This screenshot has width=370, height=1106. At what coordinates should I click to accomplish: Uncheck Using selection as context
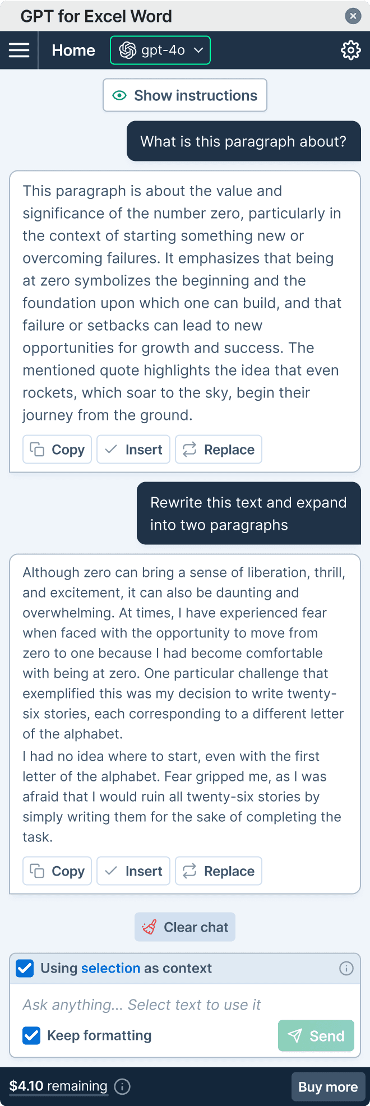point(25,968)
